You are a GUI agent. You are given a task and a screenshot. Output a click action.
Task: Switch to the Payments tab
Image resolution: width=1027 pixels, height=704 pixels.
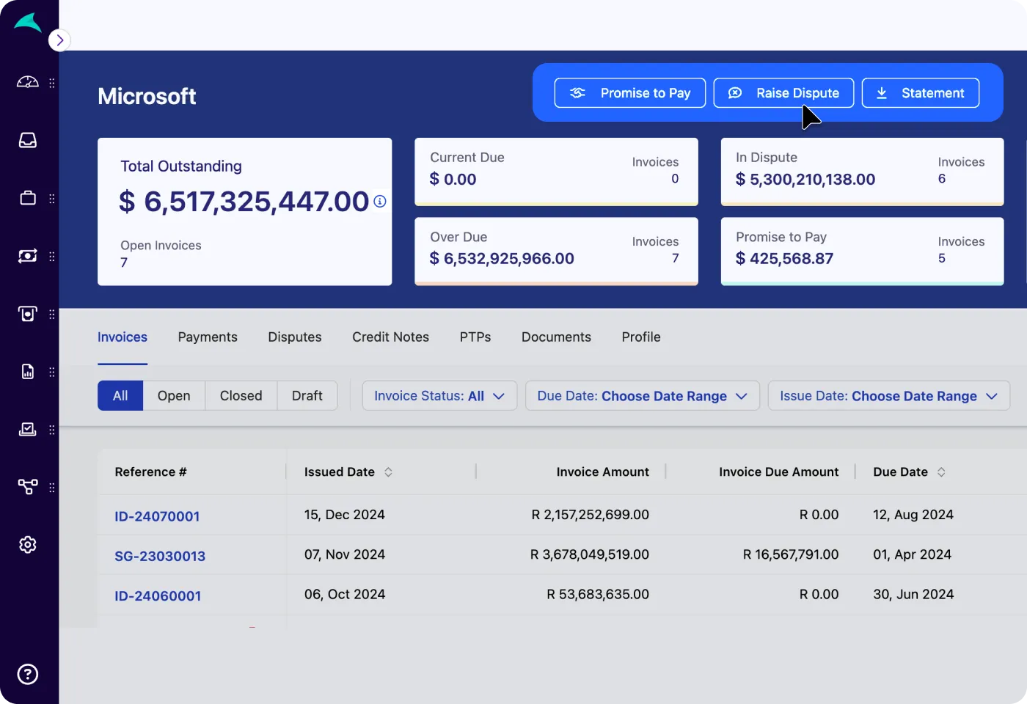point(208,337)
